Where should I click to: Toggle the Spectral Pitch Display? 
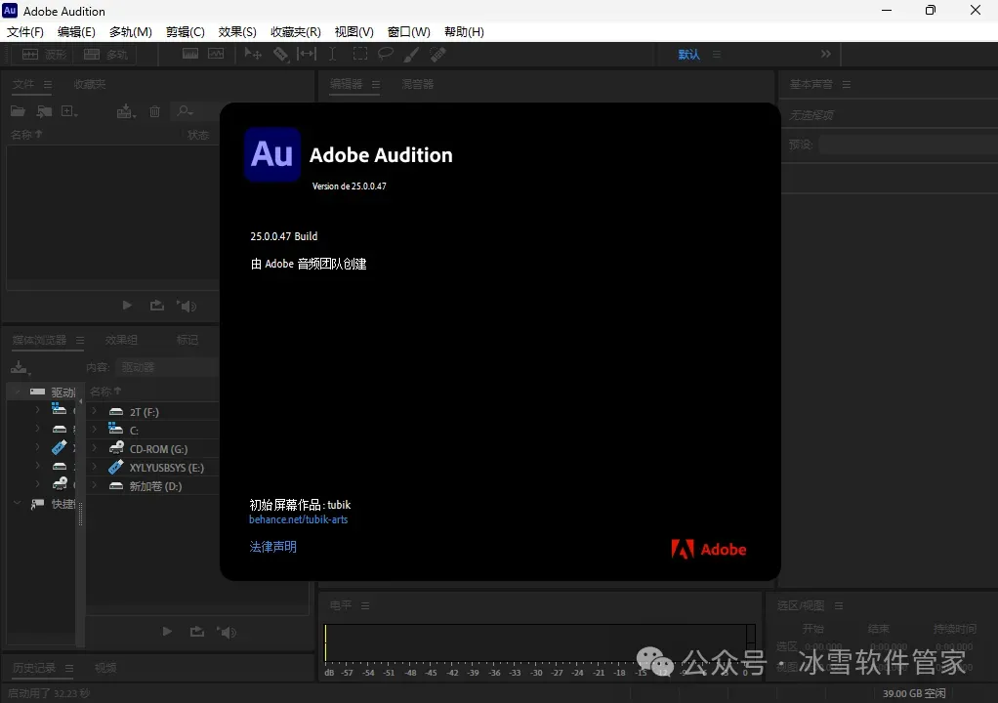tap(217, 54)
